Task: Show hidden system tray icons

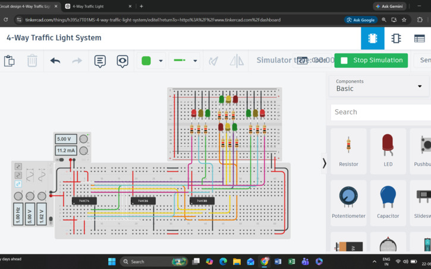Action: point(375,262)
